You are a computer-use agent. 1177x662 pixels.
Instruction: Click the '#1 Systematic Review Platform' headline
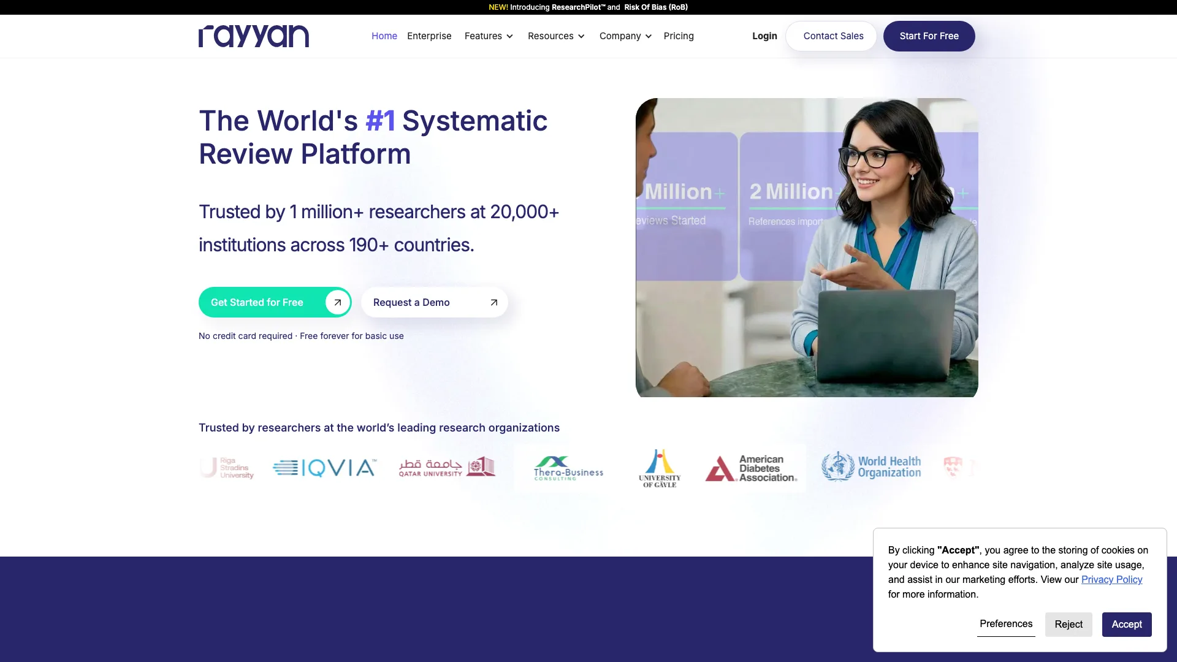[373, 137]
